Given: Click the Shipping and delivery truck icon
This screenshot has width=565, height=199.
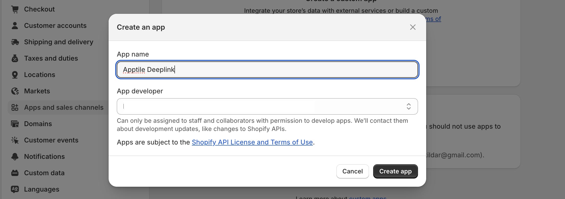Looking at the screenshot, I should (15, 42).
